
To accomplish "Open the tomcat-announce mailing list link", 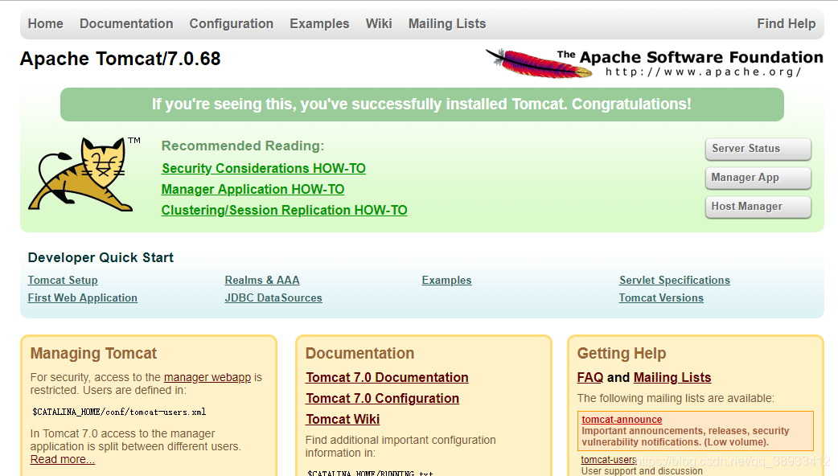I will 621,419.
